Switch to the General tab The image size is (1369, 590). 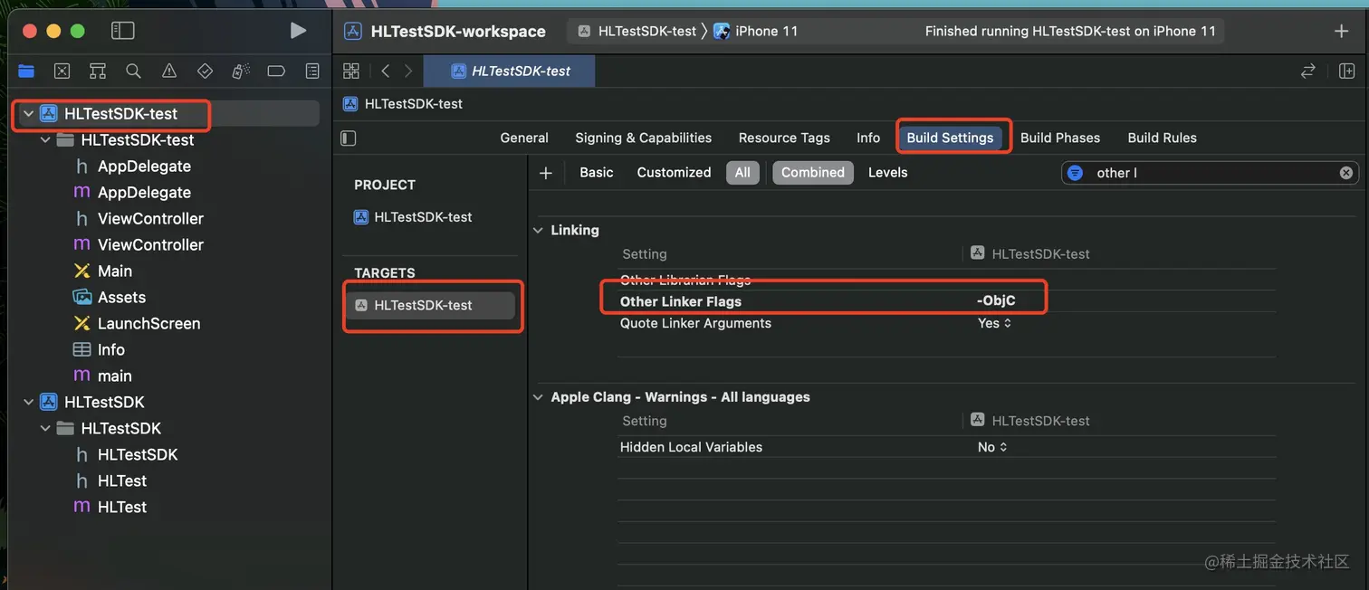click(x=524, y=138)
